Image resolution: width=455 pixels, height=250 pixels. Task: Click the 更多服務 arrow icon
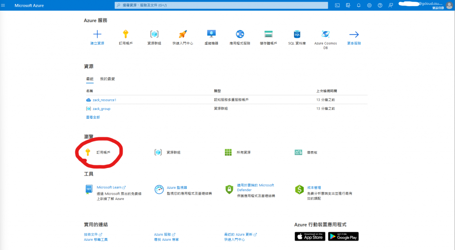click(x=354, y=35)
